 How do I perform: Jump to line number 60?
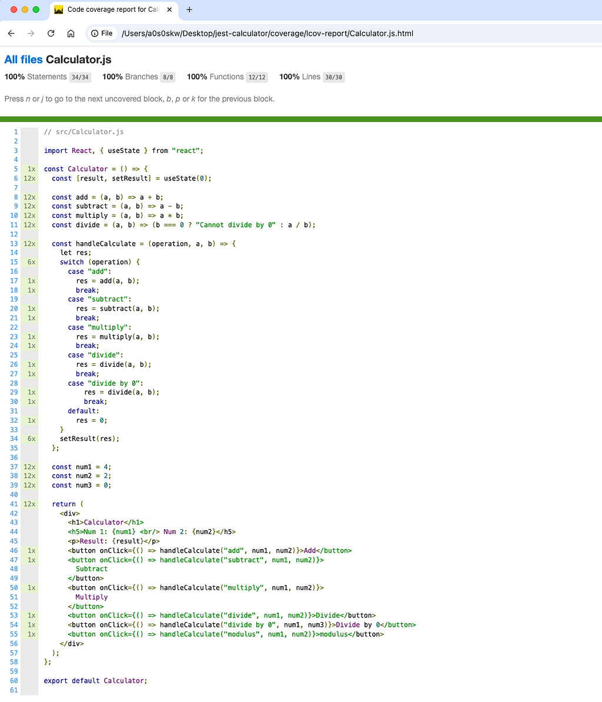click(x=14, y=680)
